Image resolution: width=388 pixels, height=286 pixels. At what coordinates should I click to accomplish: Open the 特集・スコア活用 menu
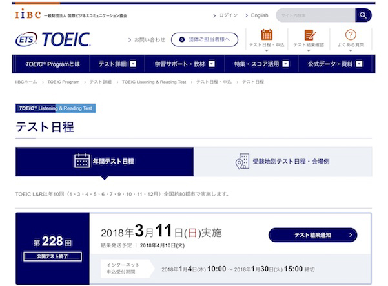256,64
